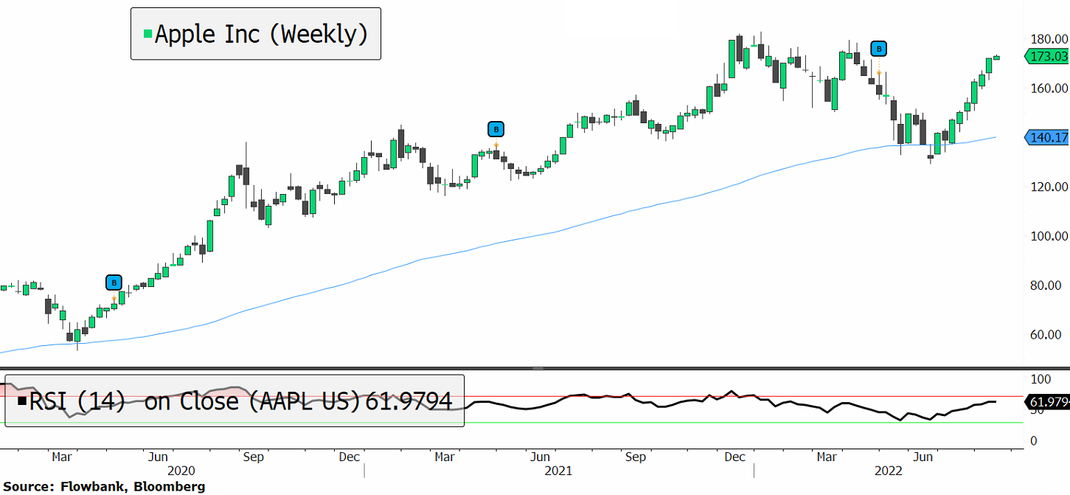Select the Apple Inc (Weekly) legend label
This screenshot has height=495, width=1070.
261,34
